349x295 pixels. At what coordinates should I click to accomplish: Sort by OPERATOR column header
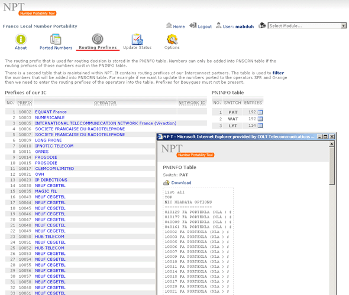[x=105, y=103]
